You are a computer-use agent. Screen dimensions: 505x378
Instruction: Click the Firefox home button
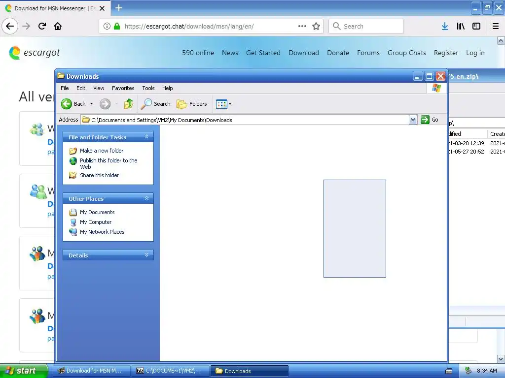pyautogui.click(x=58, y=26)
